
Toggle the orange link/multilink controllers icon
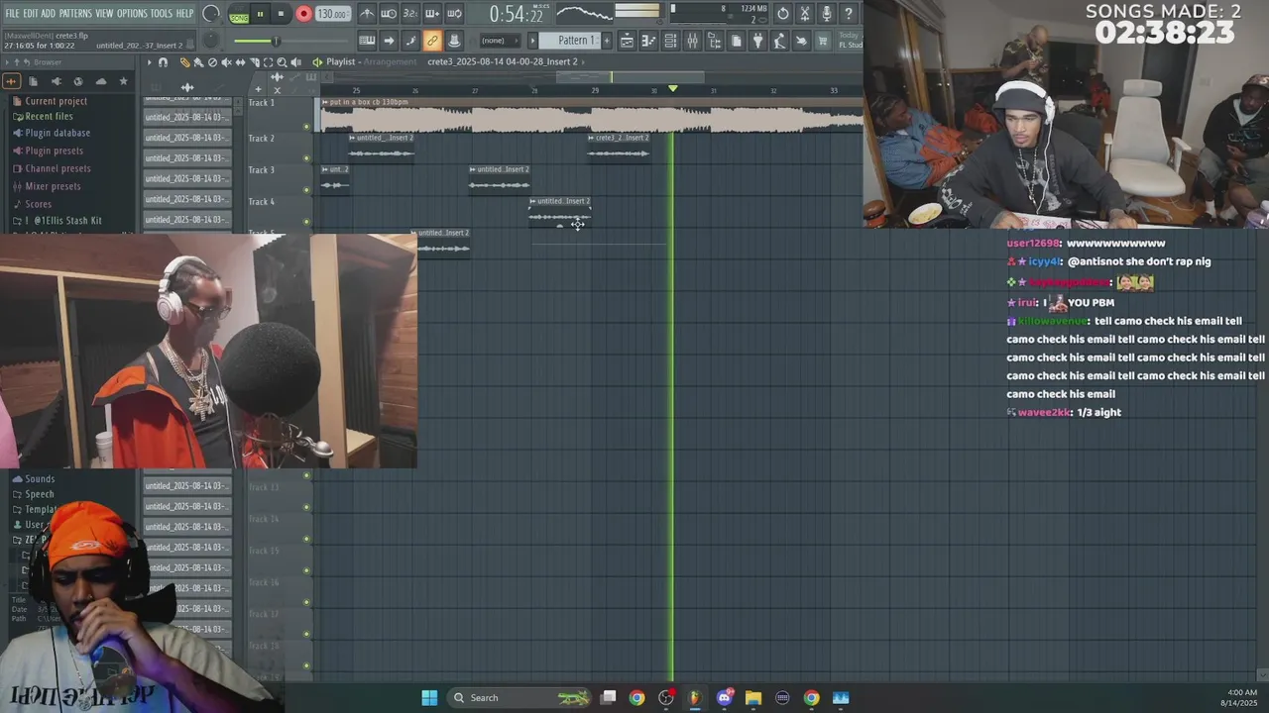pos(432,41)
